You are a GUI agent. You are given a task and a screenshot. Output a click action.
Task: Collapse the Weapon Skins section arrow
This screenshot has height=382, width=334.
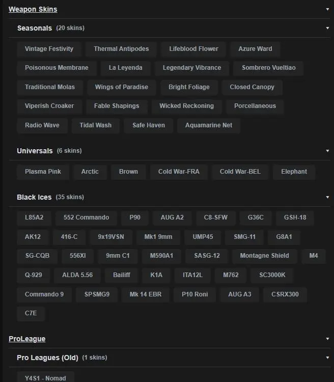[327, 9]
